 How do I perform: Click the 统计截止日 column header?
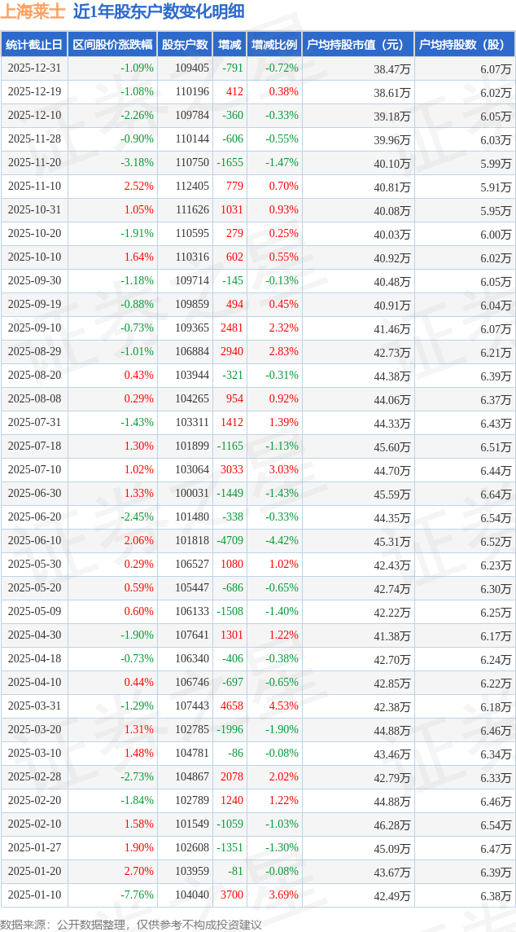[x=34, y=45]
